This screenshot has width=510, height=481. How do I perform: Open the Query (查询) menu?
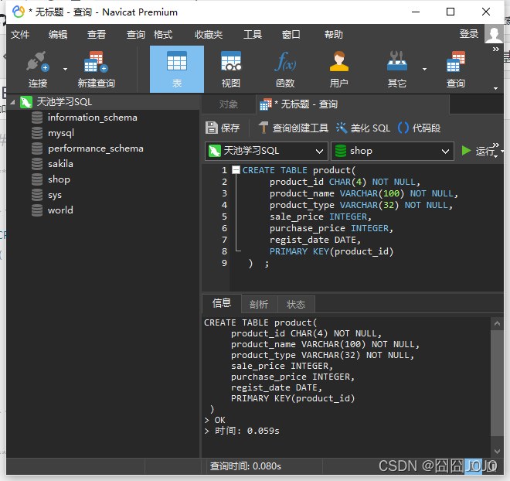tap(136, 35)
